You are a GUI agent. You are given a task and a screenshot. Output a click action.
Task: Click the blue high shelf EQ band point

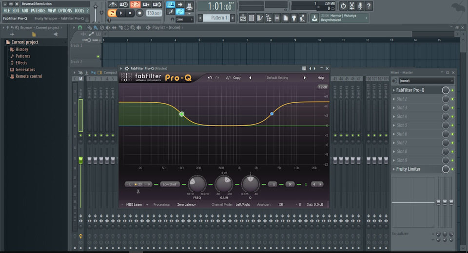tap(272, 114)
